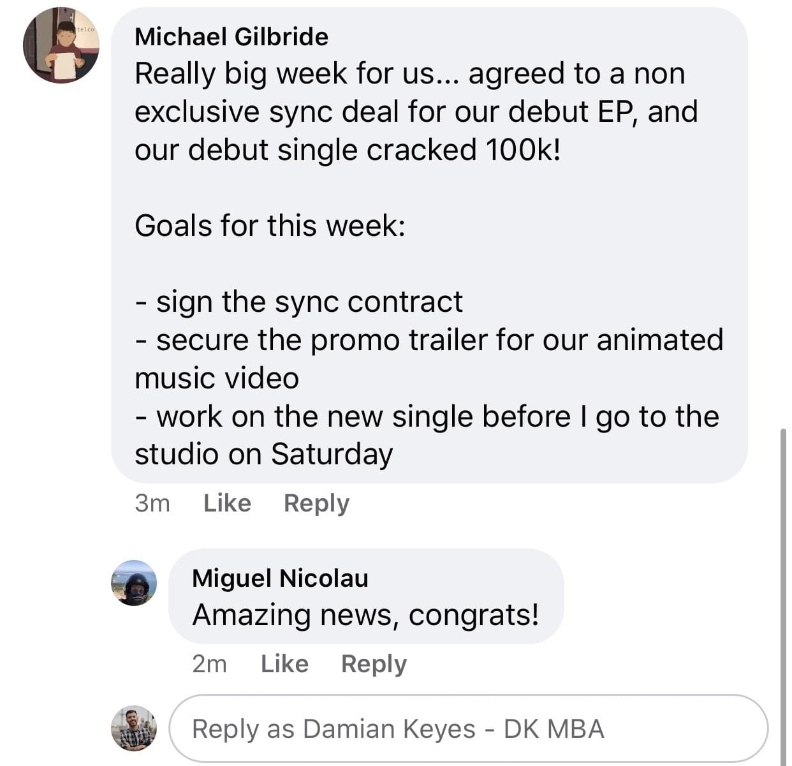Click the 'Amazing news, congrats!' comment text
Viewport: 792px width, 766px height.
point(365,615)
